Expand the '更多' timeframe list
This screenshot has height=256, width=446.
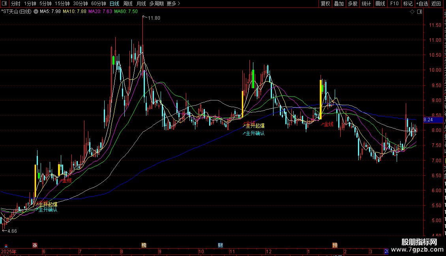click(173, 4)
